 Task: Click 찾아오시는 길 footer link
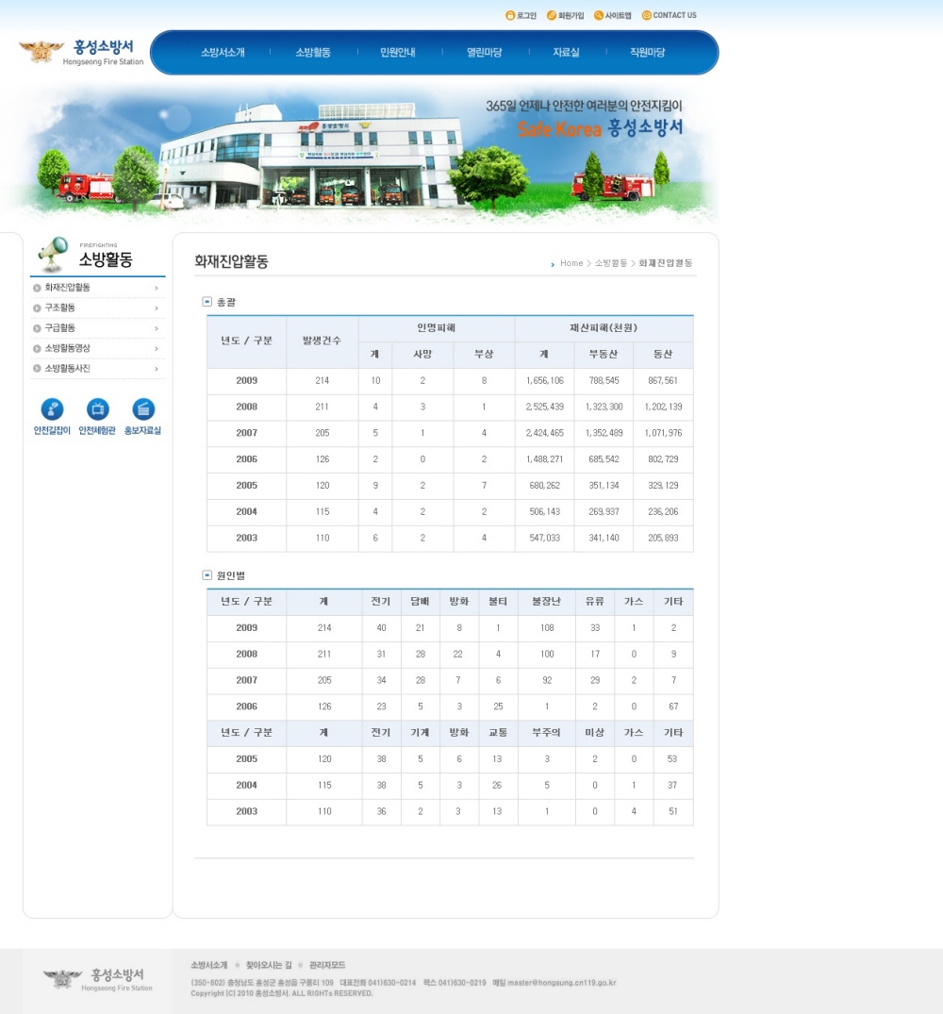(269, 965)
